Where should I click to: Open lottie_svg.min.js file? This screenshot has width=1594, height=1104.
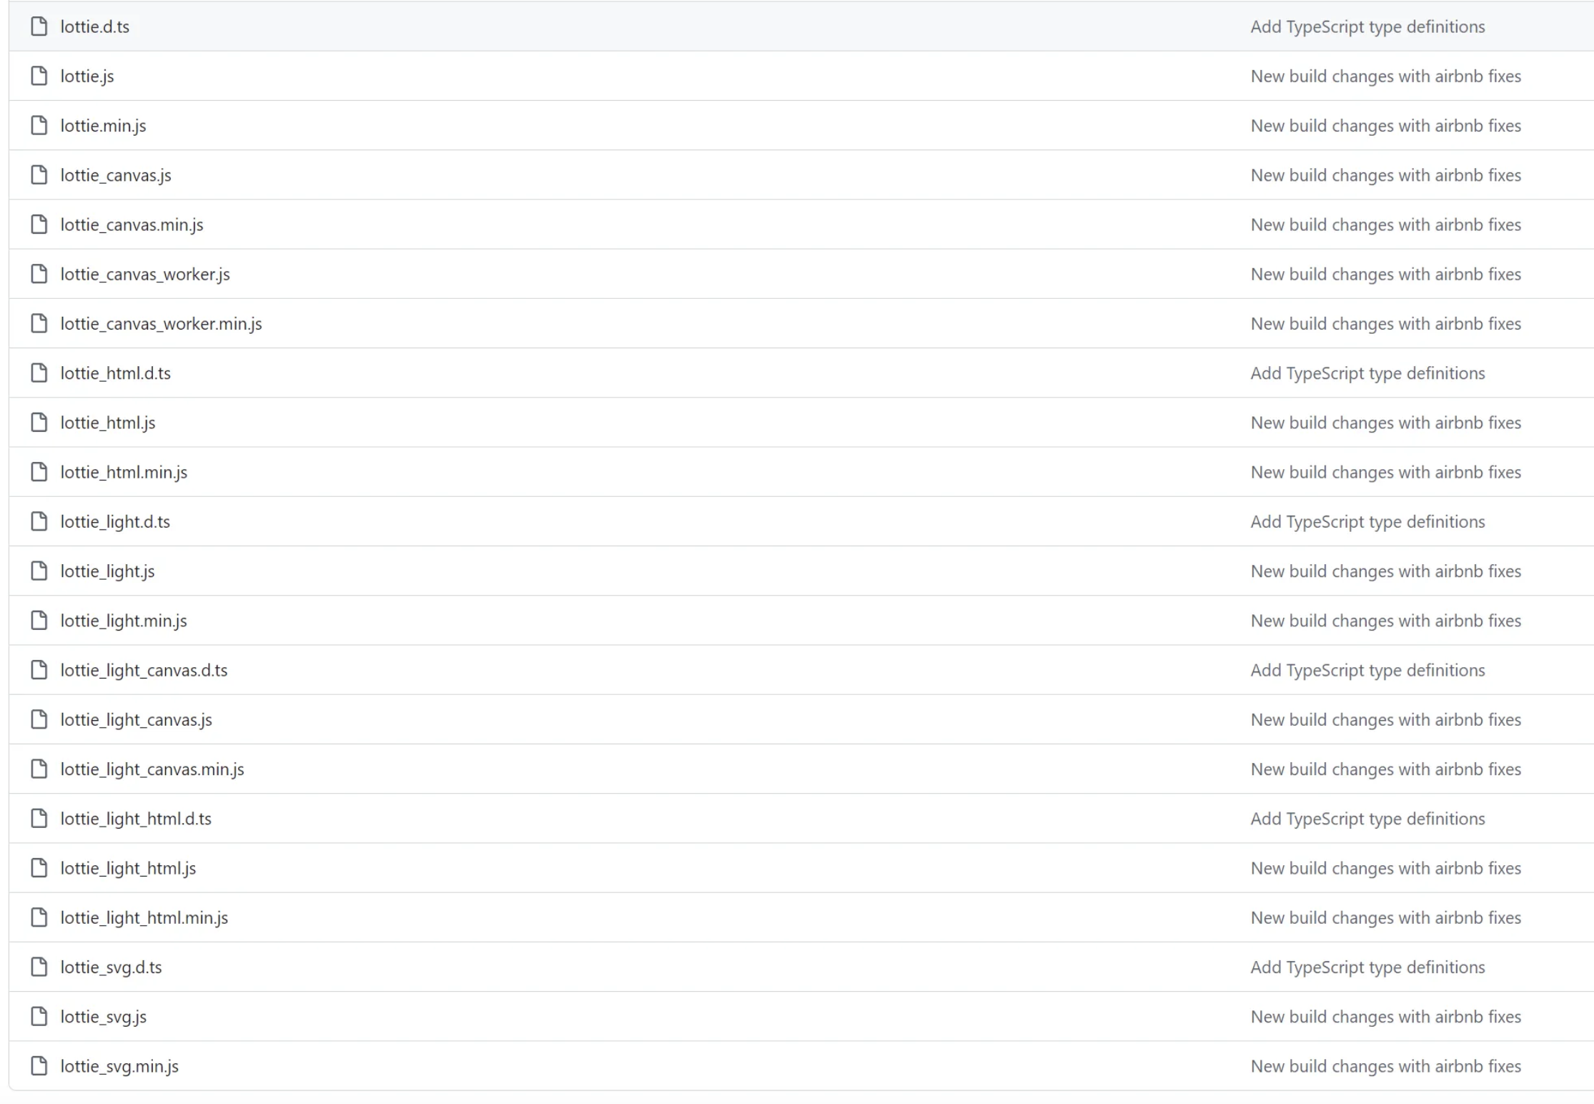pos(119,1066)
